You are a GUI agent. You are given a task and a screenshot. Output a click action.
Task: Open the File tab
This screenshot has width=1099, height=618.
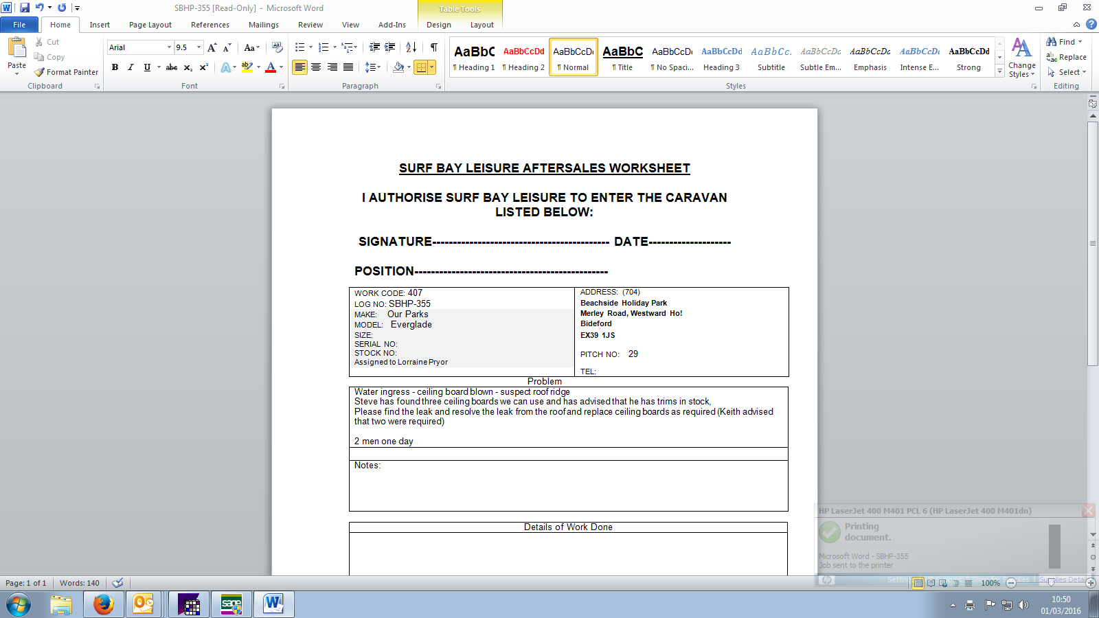point(19,25)
